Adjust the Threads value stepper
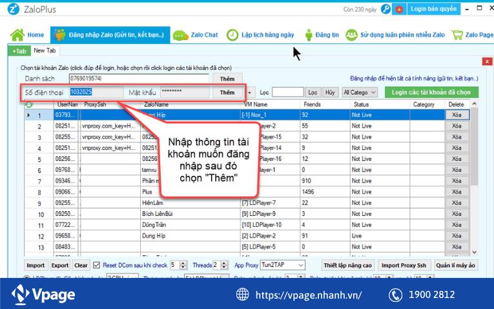Viewport: 494px width, 309px height. coord(224,265)
